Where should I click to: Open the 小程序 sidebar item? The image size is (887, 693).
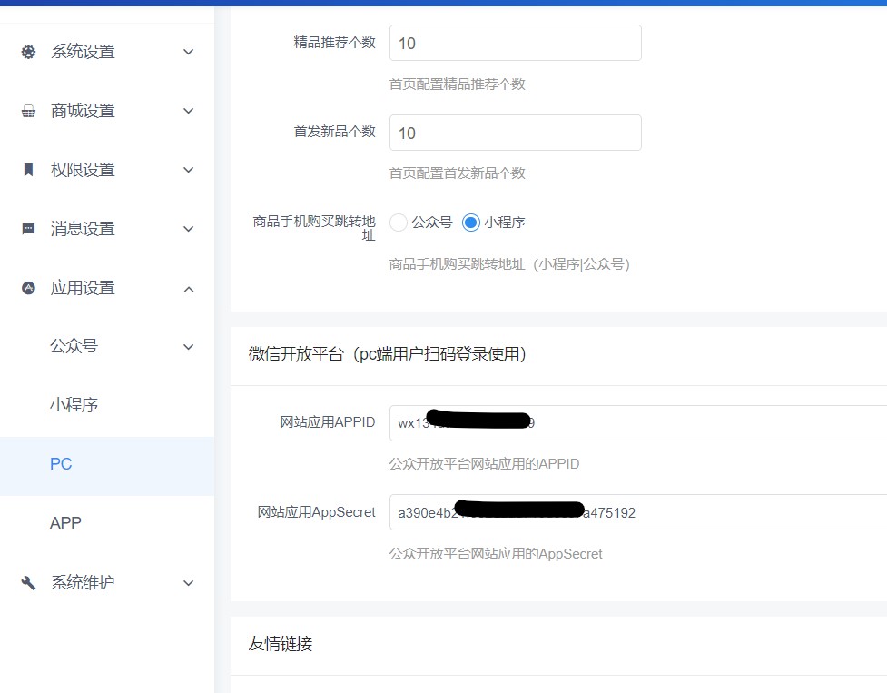107,405
